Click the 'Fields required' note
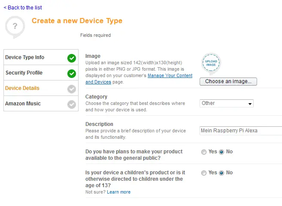 click(95, 35)
